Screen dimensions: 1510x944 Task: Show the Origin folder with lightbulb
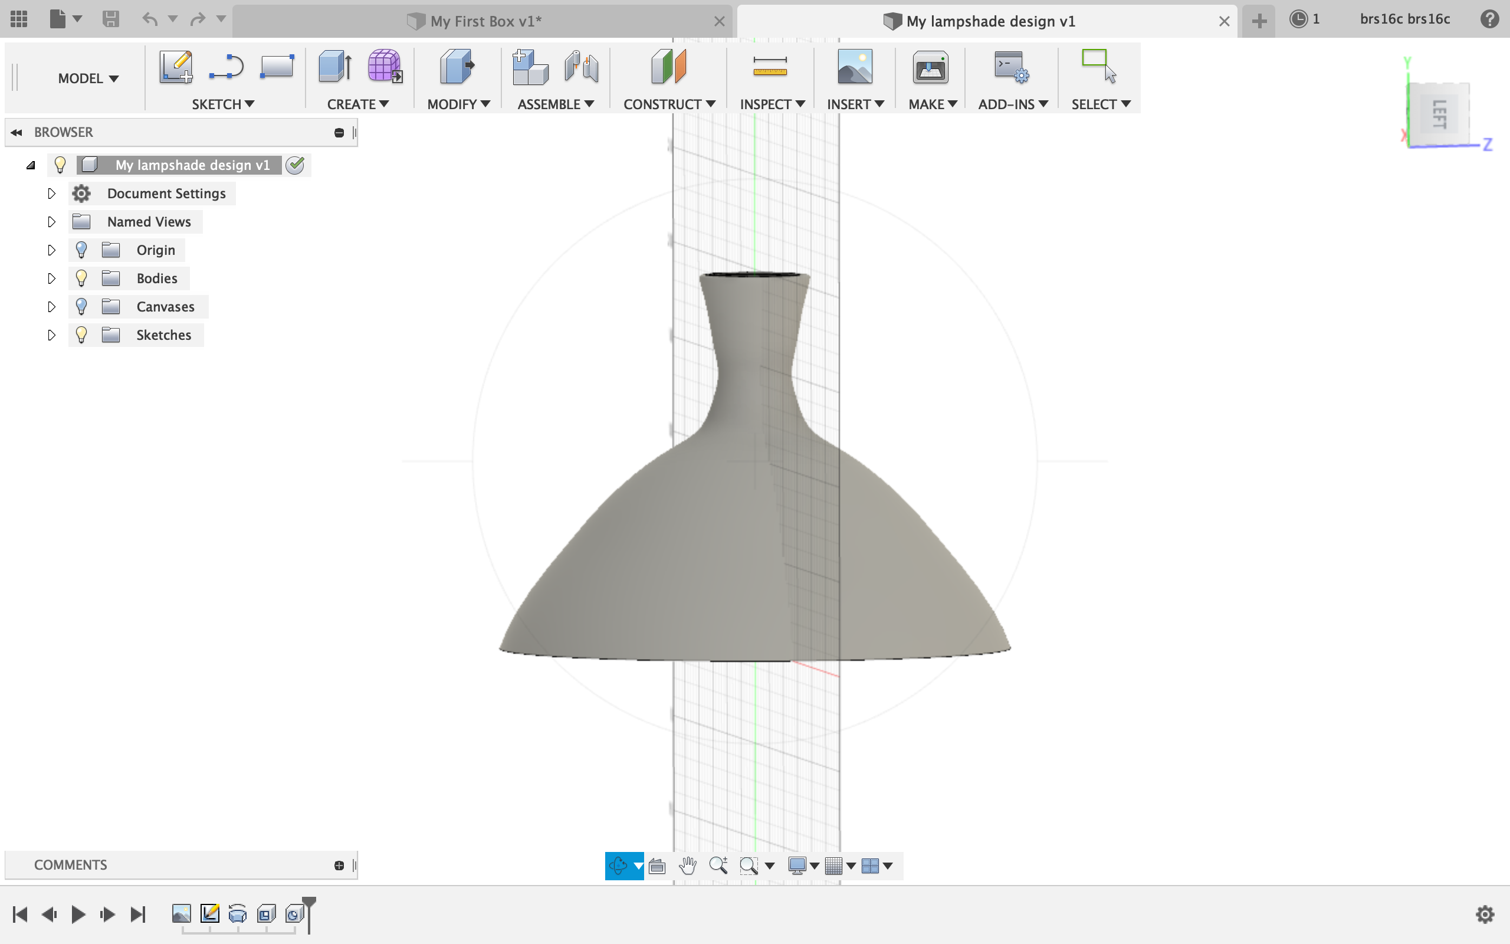(81, 250)
